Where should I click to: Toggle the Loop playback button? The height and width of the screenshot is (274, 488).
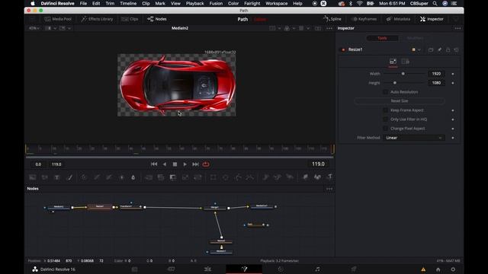206,164
